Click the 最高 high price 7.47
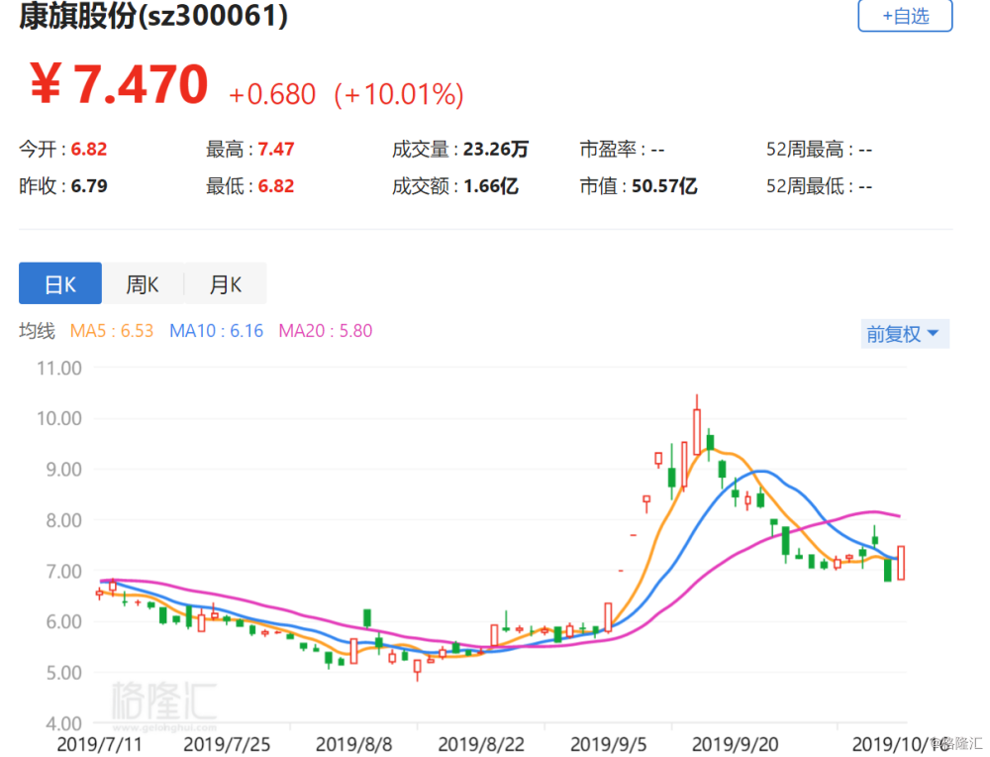 (276, 150)
